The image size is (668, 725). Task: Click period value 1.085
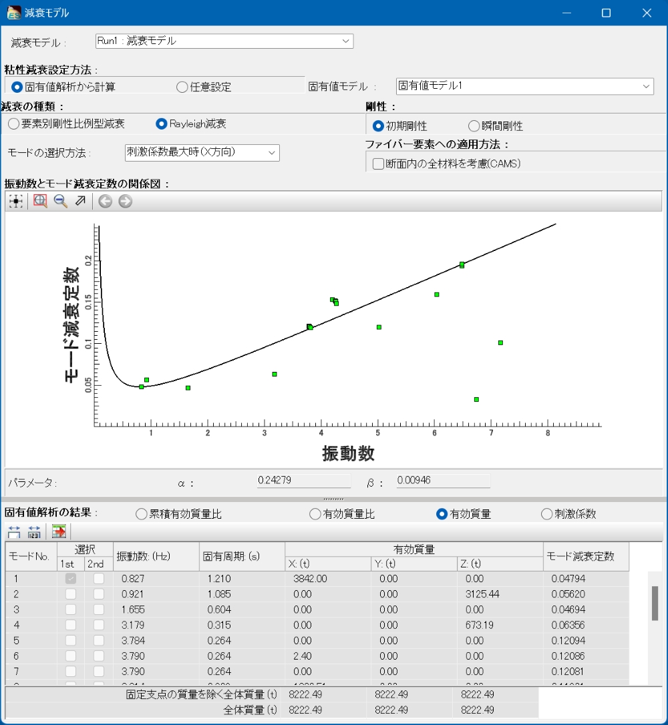click(x=242, y=594)
